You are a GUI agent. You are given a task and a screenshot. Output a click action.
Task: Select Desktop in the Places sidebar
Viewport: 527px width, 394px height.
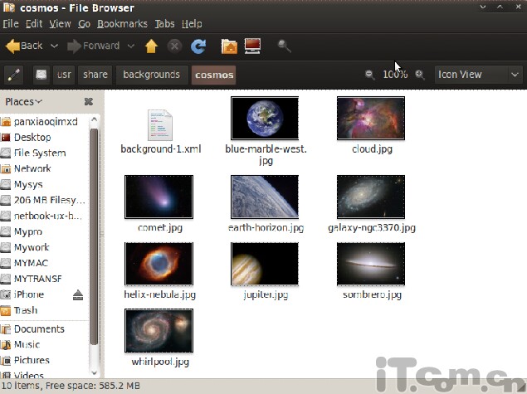pos(44,138)
